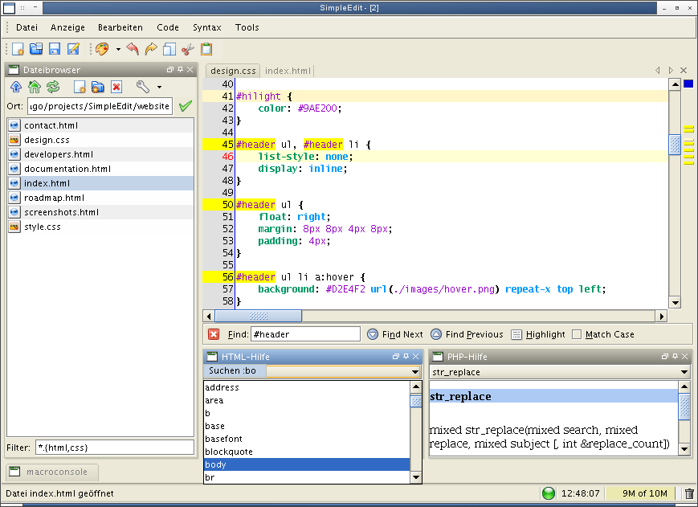This screenshot has width=698, height=507.
Task: Click the red X delete icon in Dateibrowser
Action: pos(116,87)
